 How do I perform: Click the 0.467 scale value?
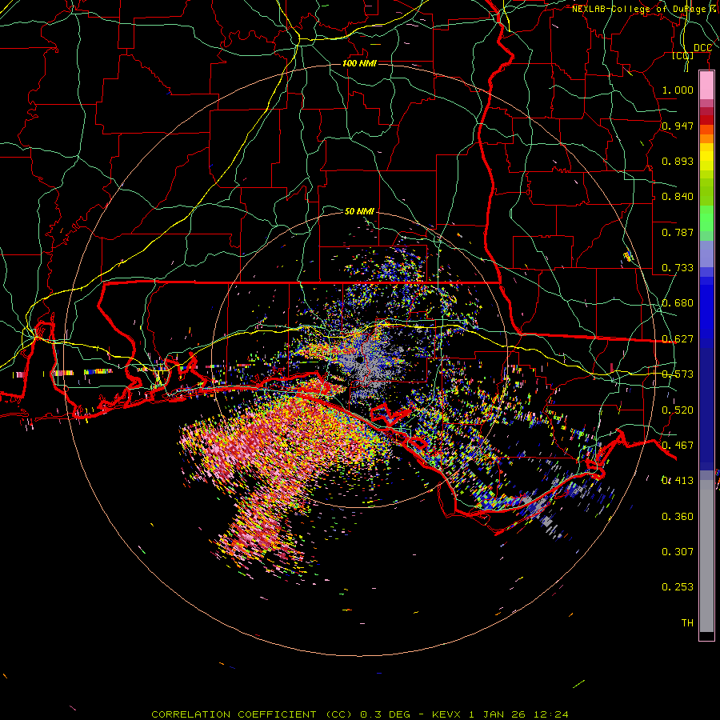point(678,446)
